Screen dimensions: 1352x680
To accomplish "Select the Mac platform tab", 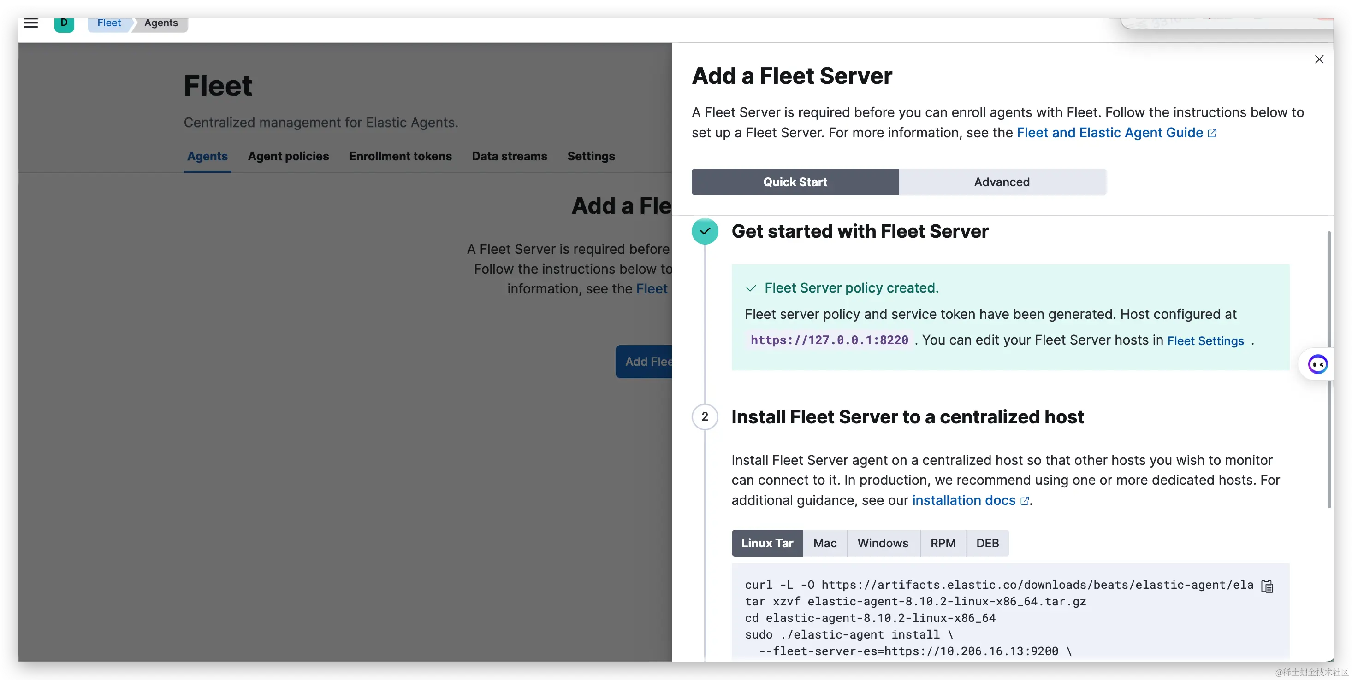I will (x=824, y=543).
